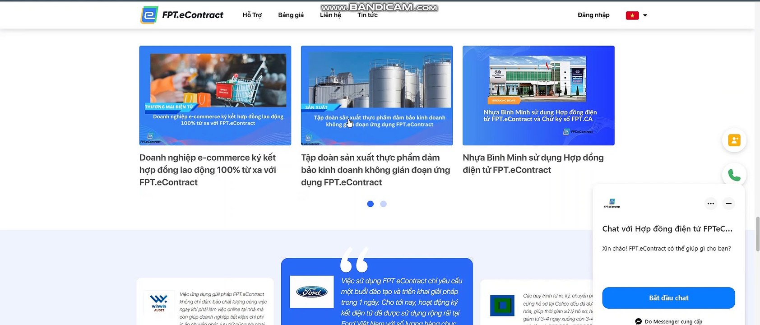Click the chat title Chat với Hợp đồng điện tử
This screenshot has height=325, width=760.
click(667, 229)
